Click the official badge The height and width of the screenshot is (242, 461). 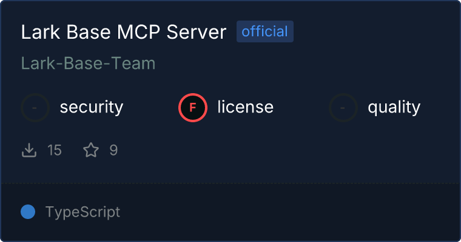pyautogui.click(x=265, y=31)
